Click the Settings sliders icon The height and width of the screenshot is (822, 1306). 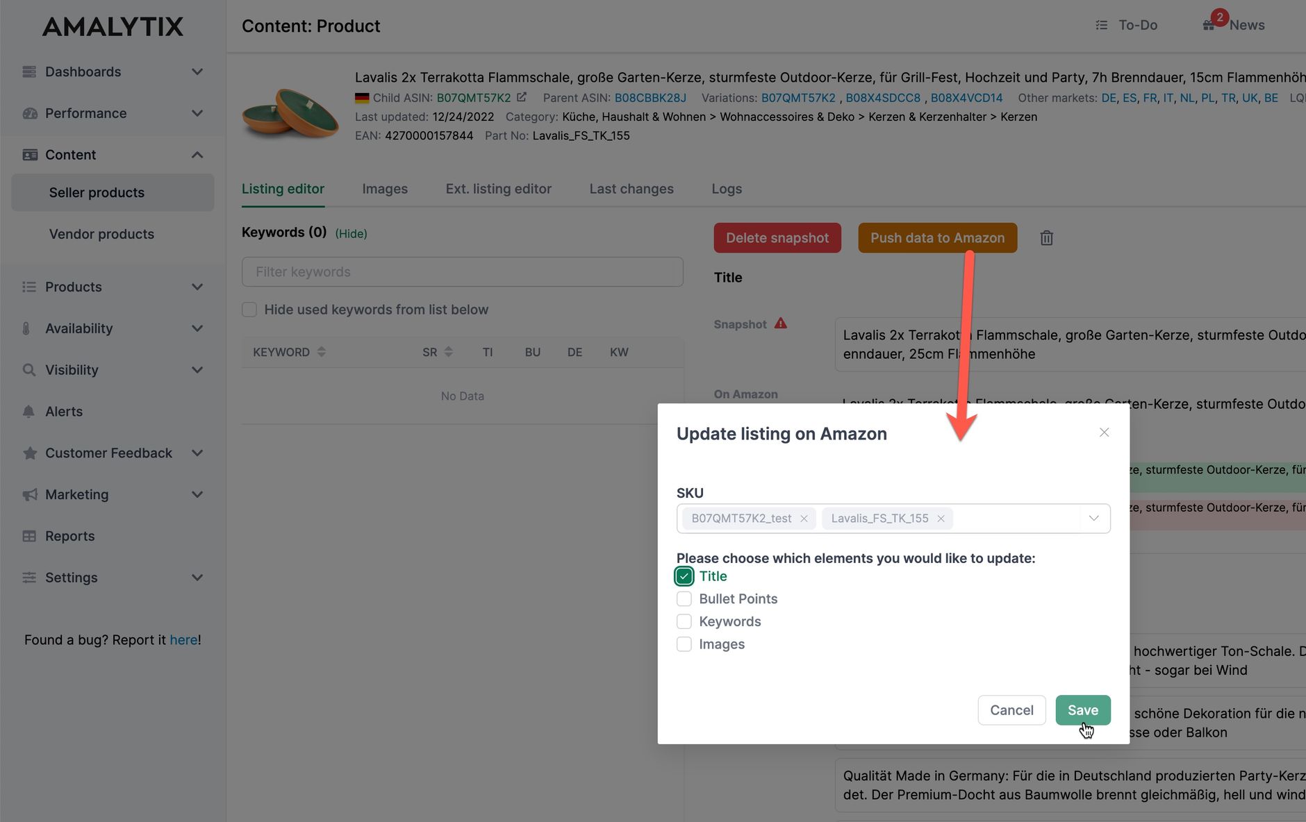point(29,578)
